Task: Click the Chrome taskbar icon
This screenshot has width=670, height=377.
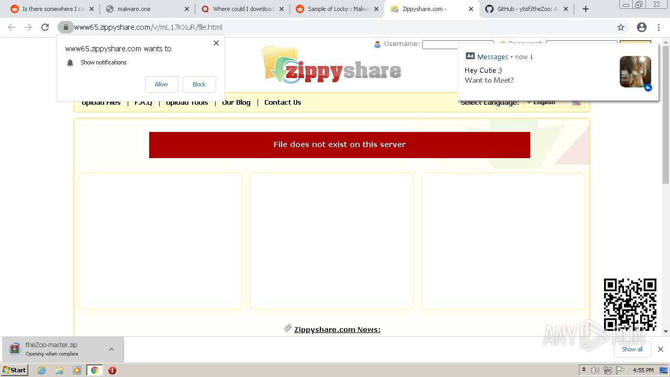Action: point(95,370)
